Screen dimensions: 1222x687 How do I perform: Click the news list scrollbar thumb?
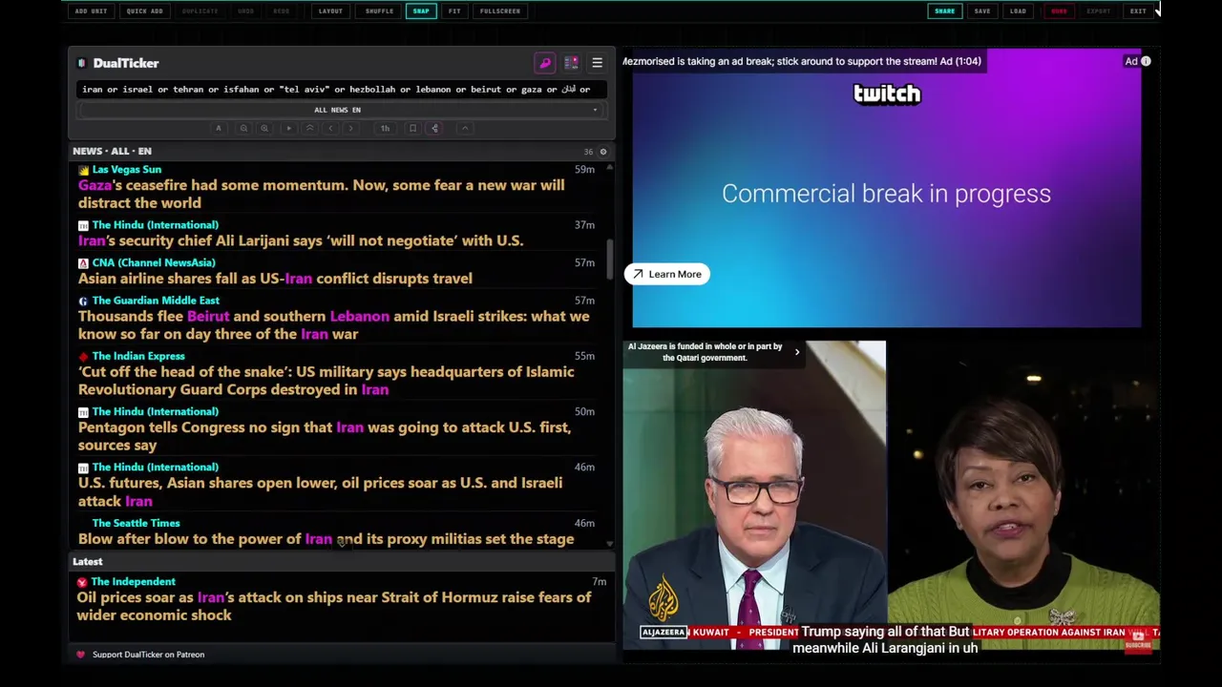pos(609,260)
